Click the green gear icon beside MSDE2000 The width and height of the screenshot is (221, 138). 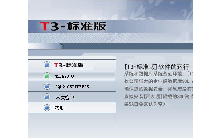[47, 76]
